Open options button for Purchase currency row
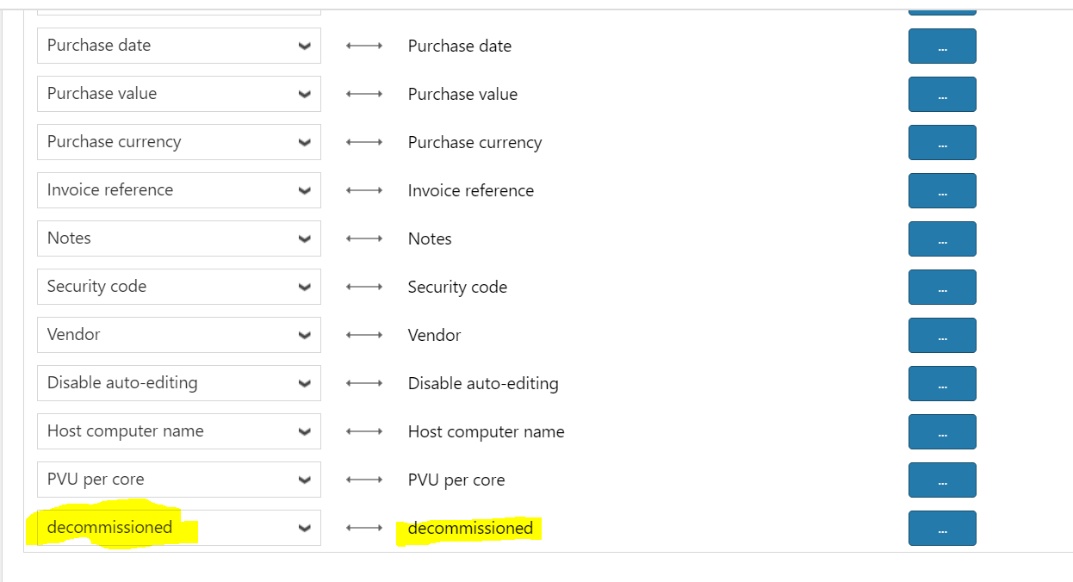 point(941,142)
